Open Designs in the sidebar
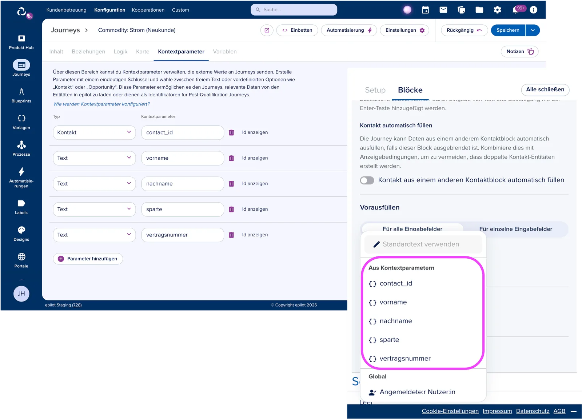 pyautogui.click(x=21, y=234)
